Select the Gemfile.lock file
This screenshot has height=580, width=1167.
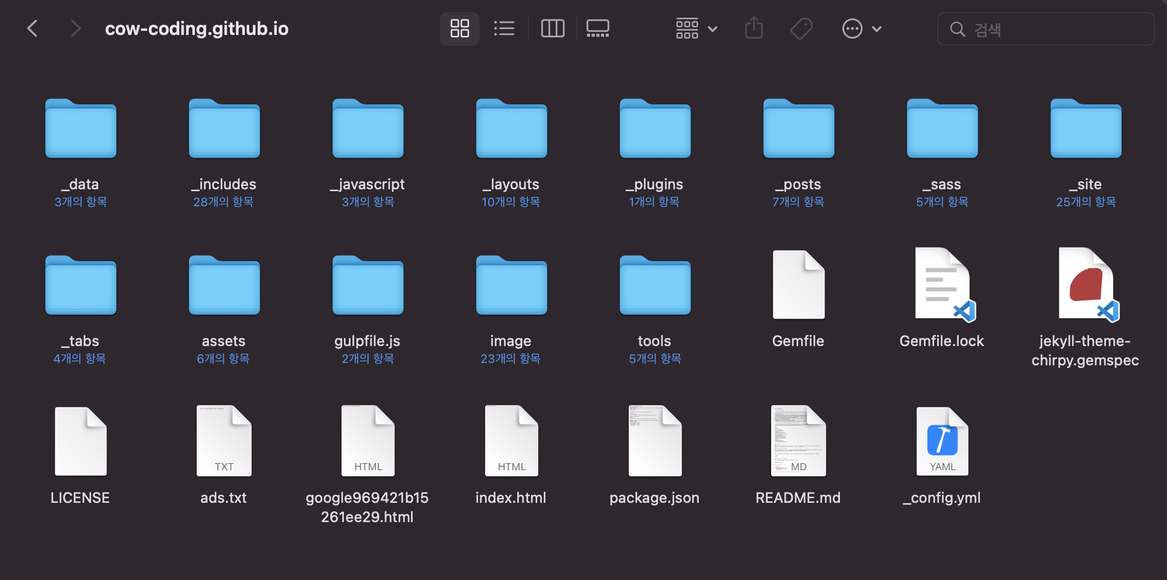[941, 284]
